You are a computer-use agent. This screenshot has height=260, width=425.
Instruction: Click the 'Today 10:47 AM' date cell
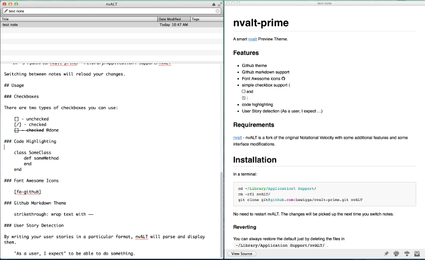pyautogui.click(x=174, y=24)
